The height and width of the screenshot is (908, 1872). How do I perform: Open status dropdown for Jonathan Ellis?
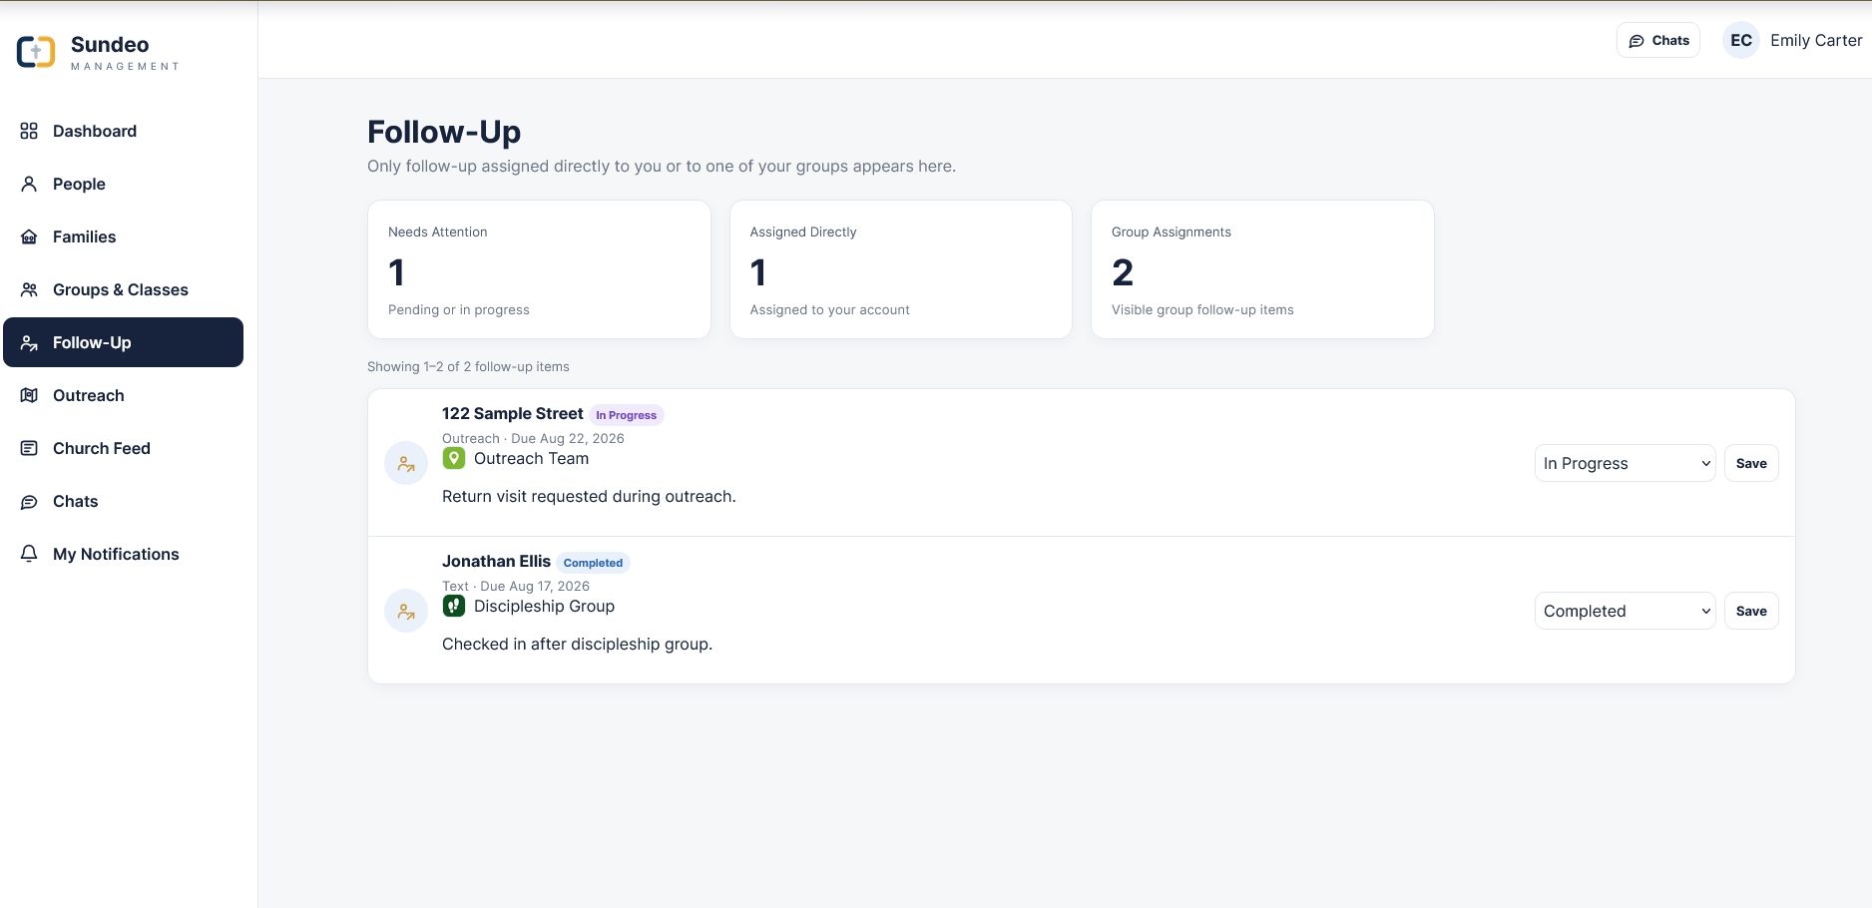(1625, 611)
